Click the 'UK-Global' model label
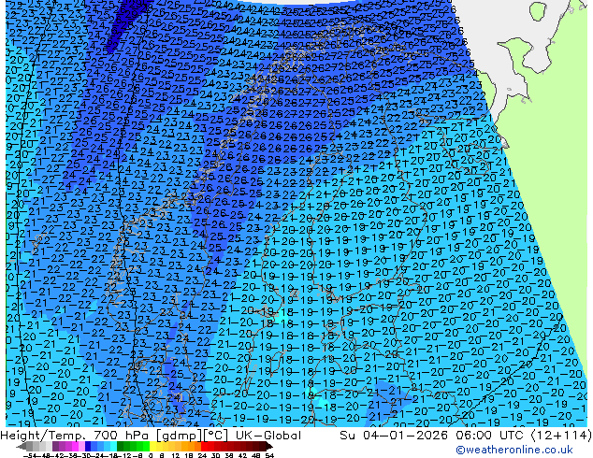The image size is (593, 458). (268, 436)
